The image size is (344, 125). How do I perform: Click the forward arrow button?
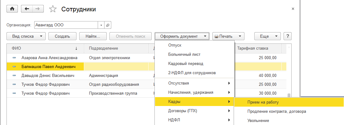point(38,9)
